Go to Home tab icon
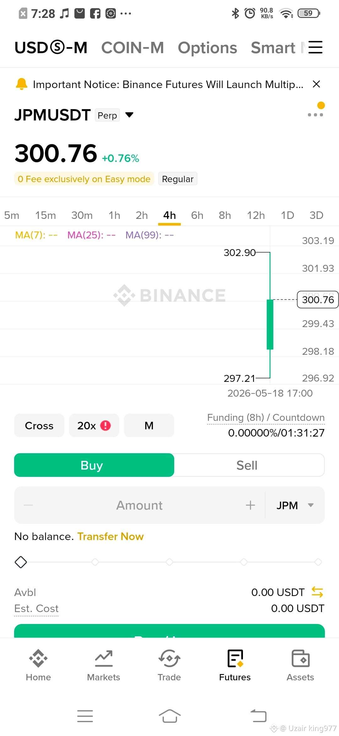339x736 pixels. point(38,658)
